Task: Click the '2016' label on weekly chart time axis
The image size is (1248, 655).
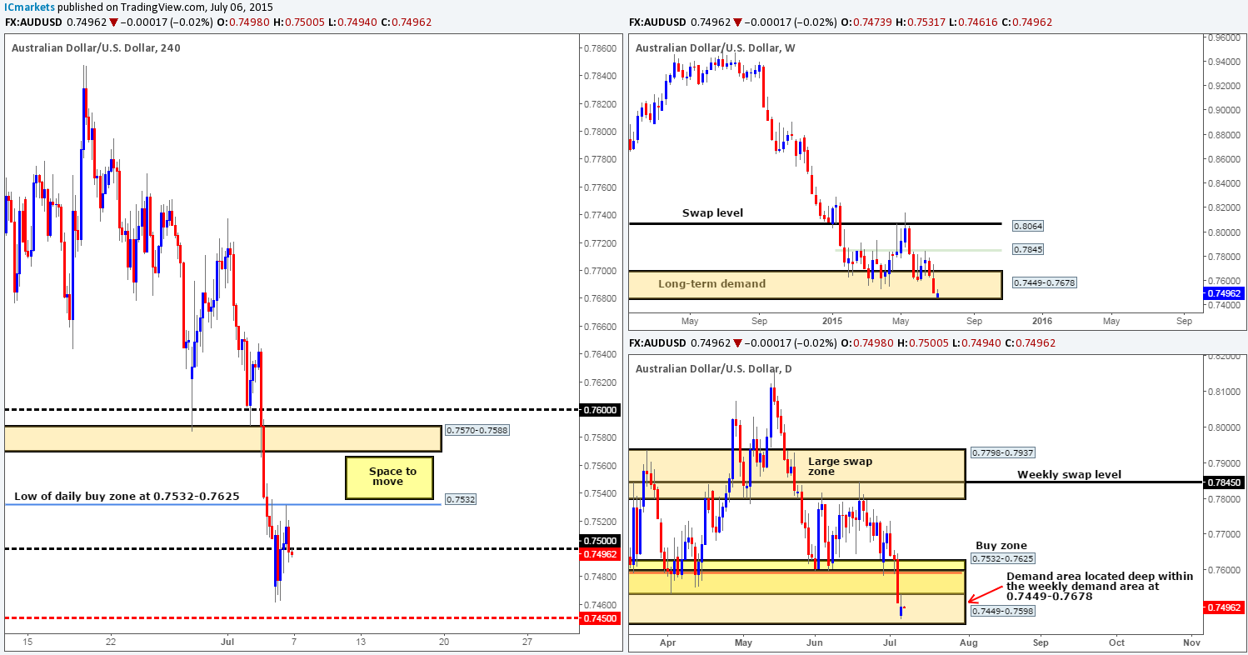Action: click(1041, 321)
